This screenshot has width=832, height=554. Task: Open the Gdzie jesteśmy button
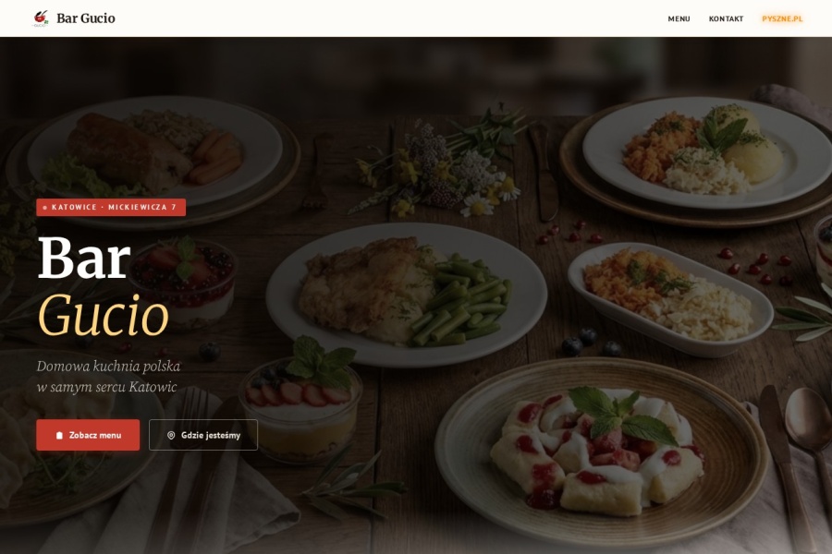(x=203, y=435)
